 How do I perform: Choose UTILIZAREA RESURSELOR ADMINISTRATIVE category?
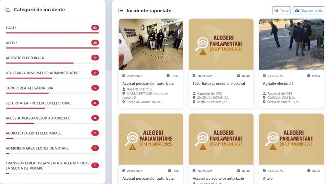point(52,73)
